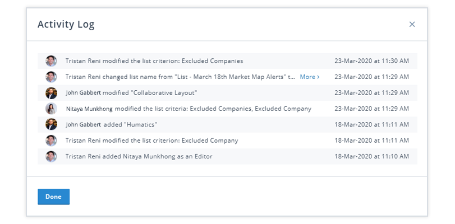Screen dimensions: 455x224
Task: Click Tristan Reni's avatar on Excluded Companies entry
Action: point(51,61)
